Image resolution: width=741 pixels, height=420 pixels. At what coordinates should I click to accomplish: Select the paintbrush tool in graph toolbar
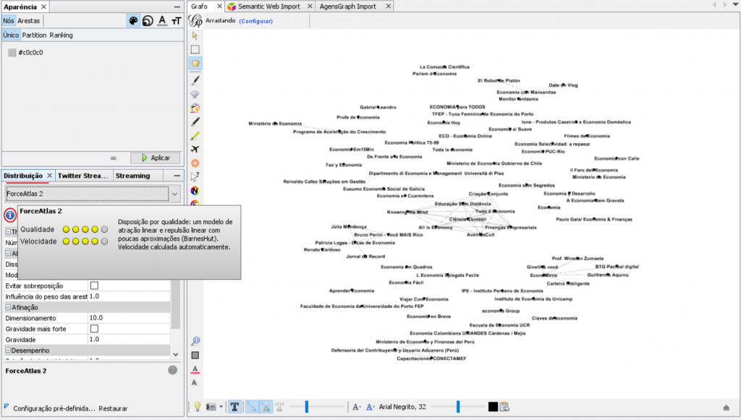click(x=195, y=80)
